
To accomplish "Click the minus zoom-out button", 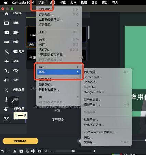I will point(52,151).
